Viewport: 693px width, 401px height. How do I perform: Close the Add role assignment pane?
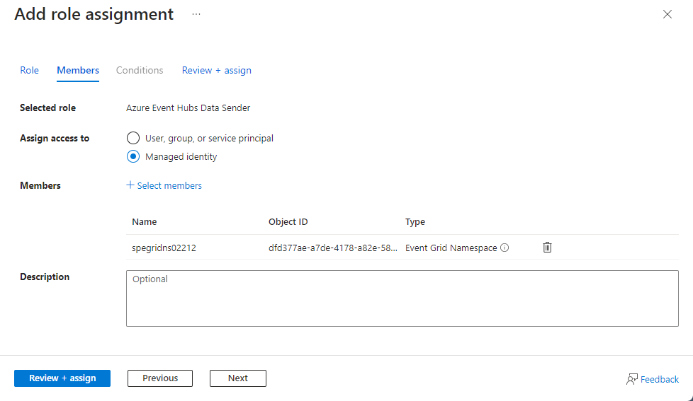click(x=667, y=14)
